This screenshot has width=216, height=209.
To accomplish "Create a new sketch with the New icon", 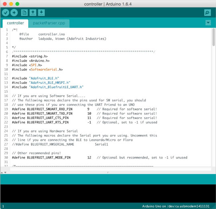I will click(24, 13).
